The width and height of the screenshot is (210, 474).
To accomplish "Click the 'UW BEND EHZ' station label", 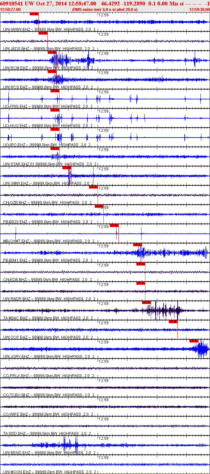I will pos(16,453).
